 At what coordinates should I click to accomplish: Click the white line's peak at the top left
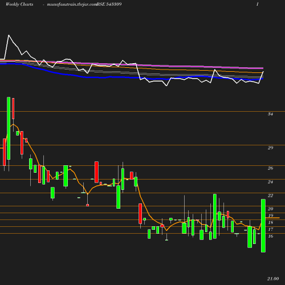(9, 35)
